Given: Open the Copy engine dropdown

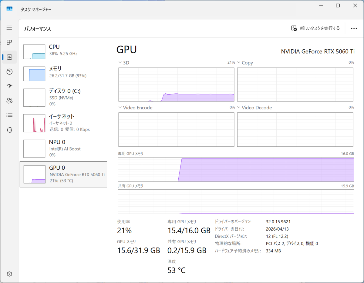Looking at the screenshot, I should 245,63.
